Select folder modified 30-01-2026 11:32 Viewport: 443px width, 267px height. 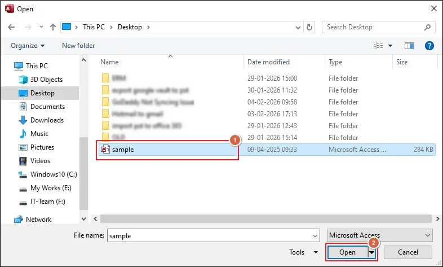[267, 90]
